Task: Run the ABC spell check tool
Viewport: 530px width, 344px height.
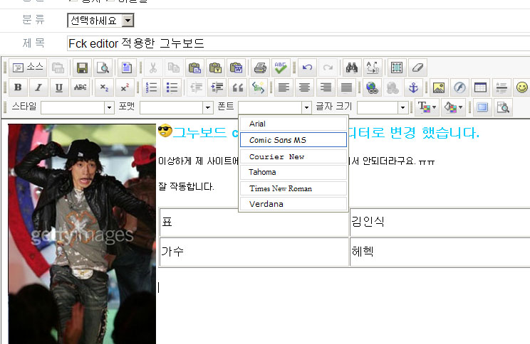Action: point(281,68)
